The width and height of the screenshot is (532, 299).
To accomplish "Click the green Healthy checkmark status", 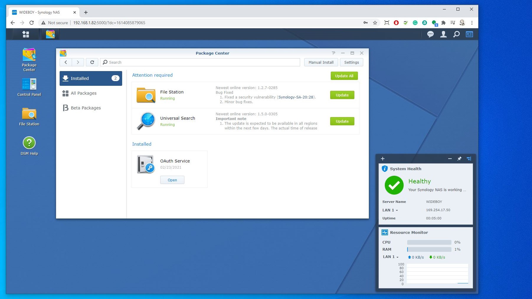I will tap(394, 185).
